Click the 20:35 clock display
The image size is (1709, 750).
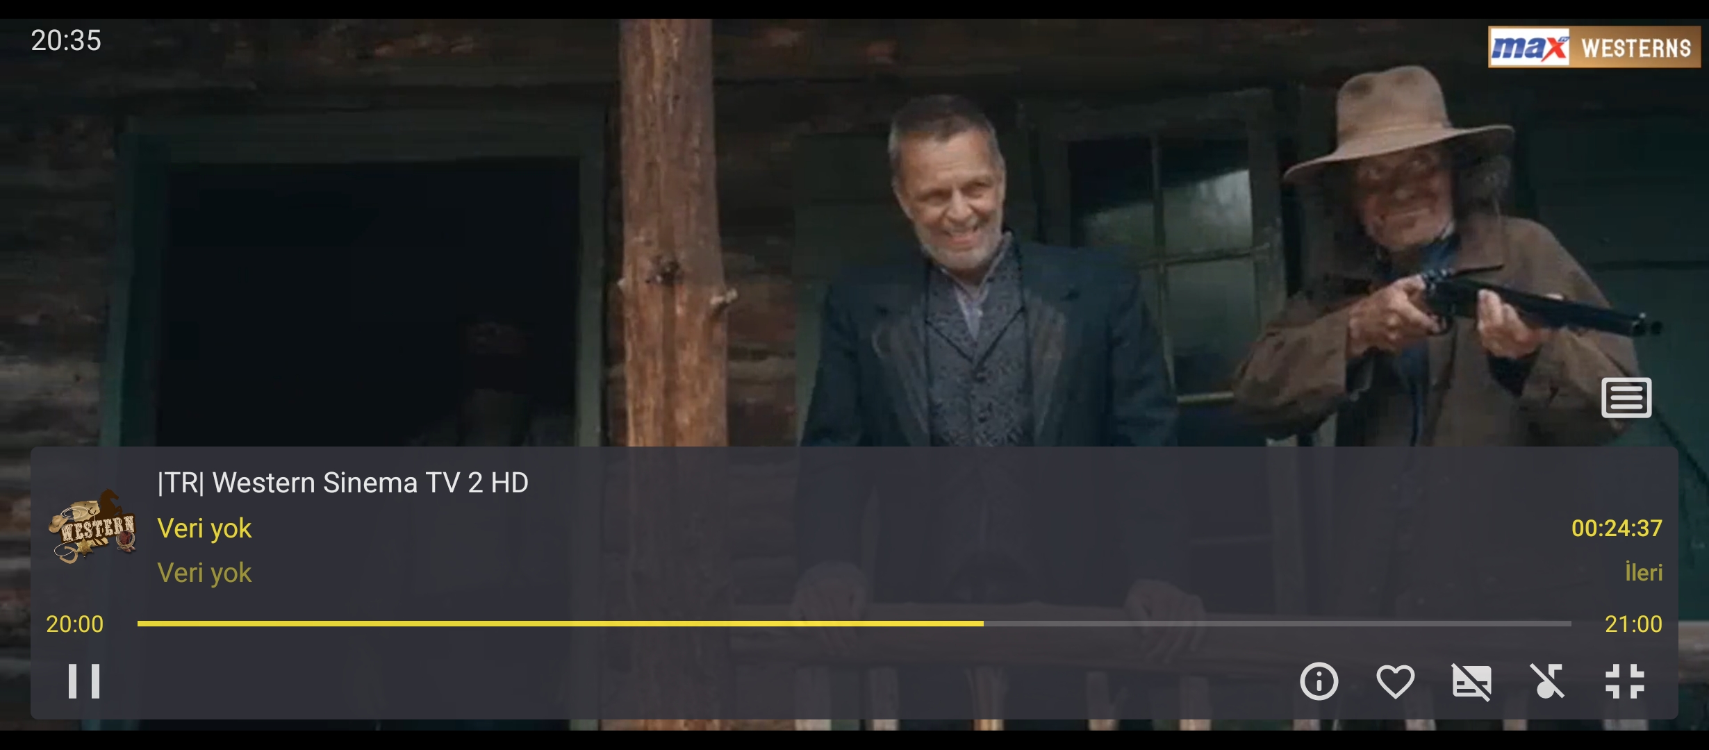(x=66, y=40)
